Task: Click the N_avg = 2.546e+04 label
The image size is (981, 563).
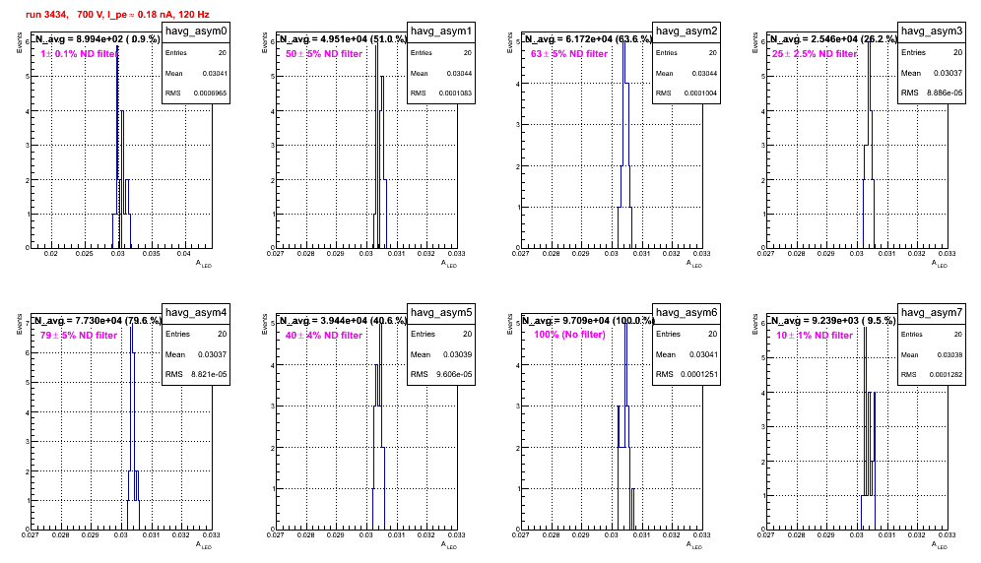Action: 833,39
